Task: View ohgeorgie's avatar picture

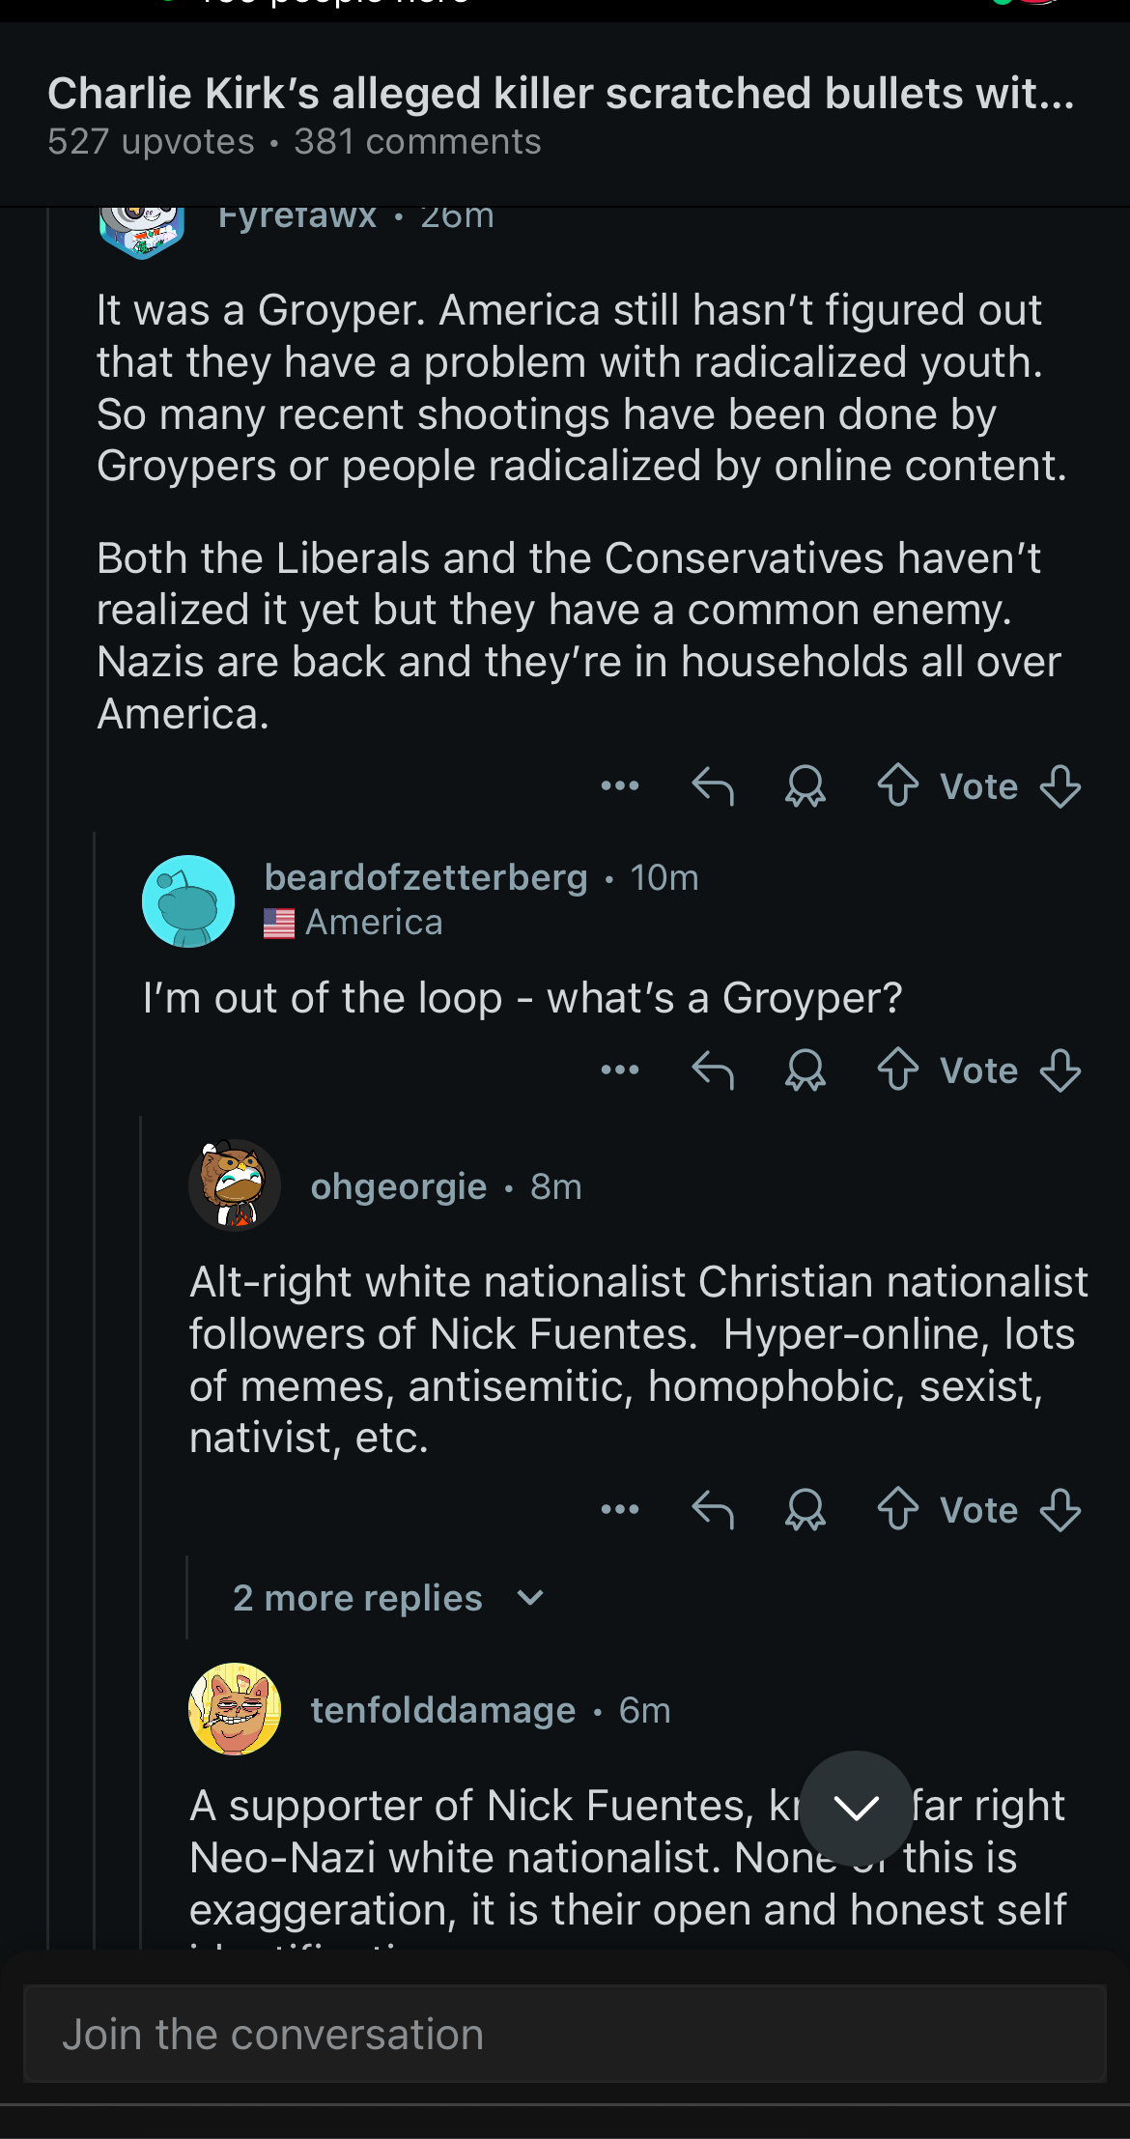Action: (235, 1184)
